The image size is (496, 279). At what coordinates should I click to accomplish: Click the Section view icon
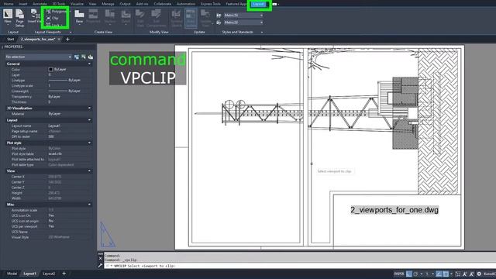[109, 15]
